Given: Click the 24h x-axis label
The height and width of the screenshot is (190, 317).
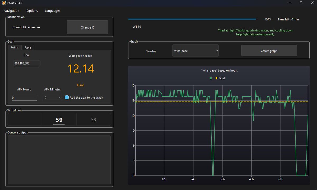Looking at the screenshot, I should coord(193,179).
